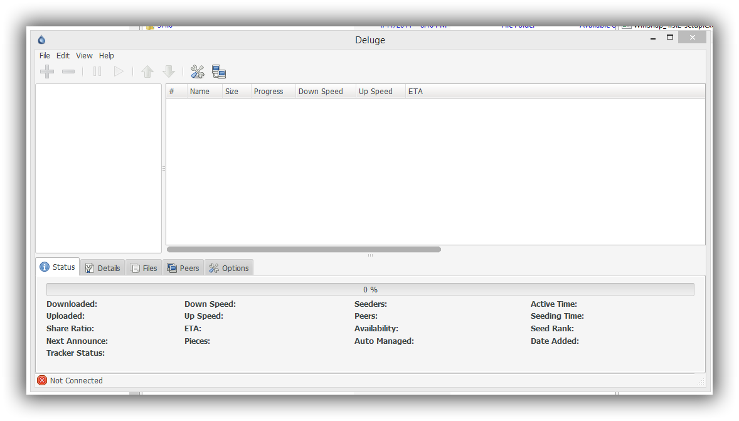The width and height of the screenshot is (739, 421).
Task: Click the Pause torrent toolbar icon
Action: 97,72
